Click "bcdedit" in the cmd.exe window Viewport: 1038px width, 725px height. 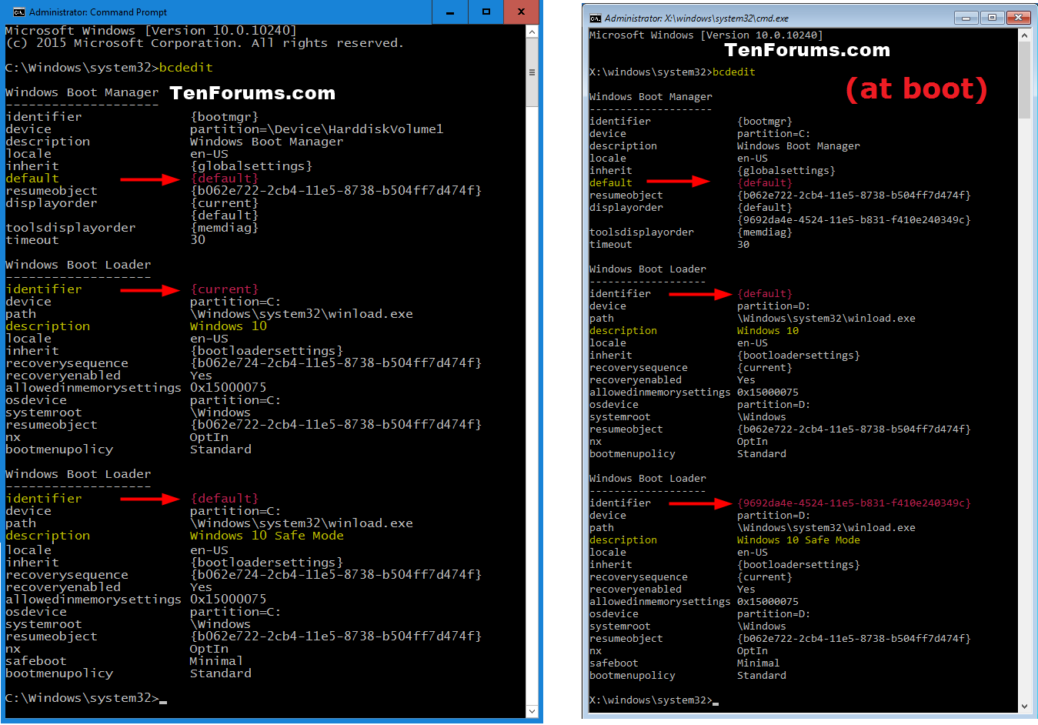[734, 72]
